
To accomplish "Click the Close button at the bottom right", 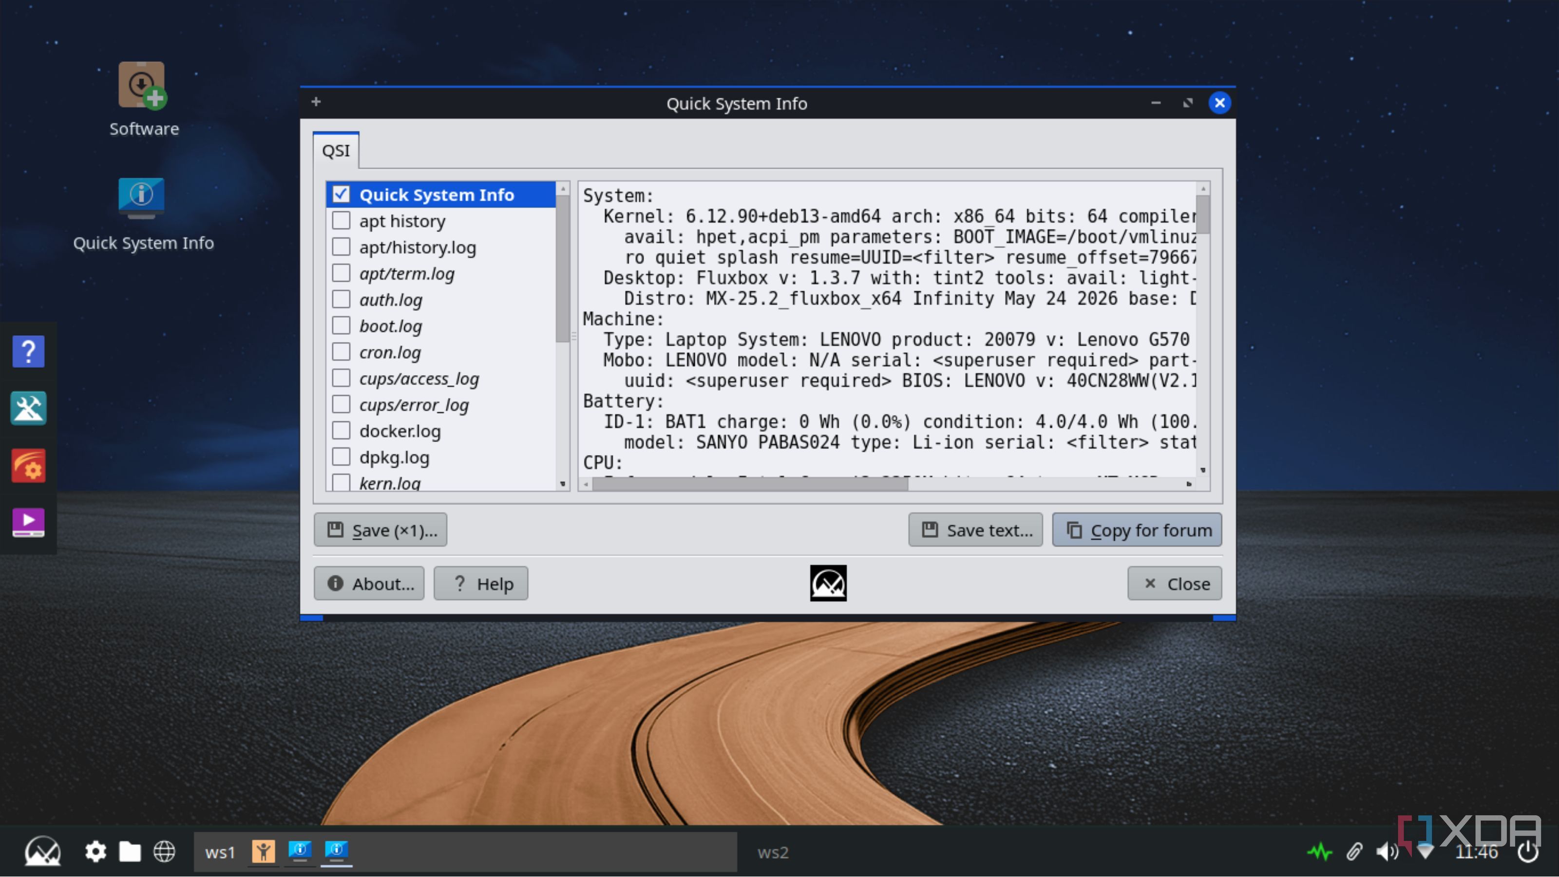I will [1175, 584].
